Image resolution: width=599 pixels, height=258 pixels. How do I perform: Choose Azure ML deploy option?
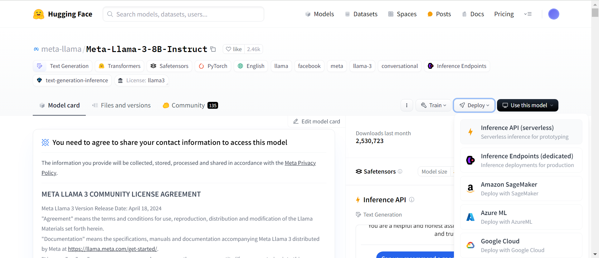pos(521,217)
